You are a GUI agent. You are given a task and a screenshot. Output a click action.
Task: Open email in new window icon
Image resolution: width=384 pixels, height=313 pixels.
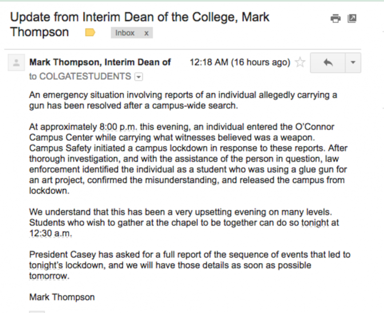point(352,19)
